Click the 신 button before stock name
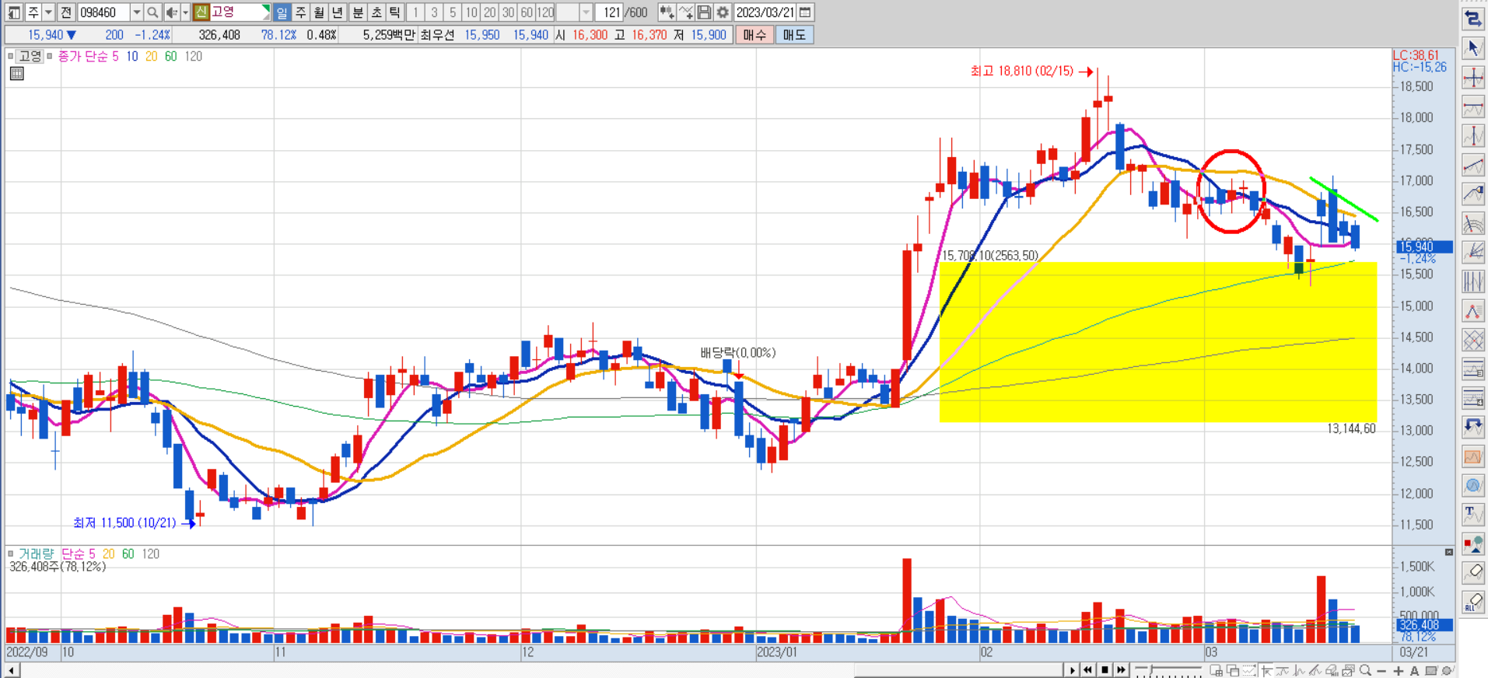 [x=201, y=12]
